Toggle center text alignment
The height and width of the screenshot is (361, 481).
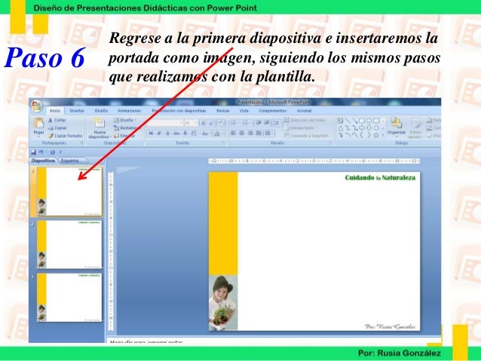[242, 133]
